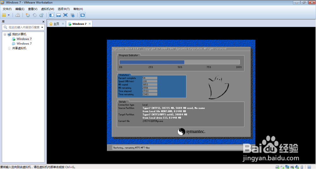Image resolution: width=316 pixels, height=169 pixels.
Task: Click the Symantec logo in Ghost window
Action: tap(191, 131)
